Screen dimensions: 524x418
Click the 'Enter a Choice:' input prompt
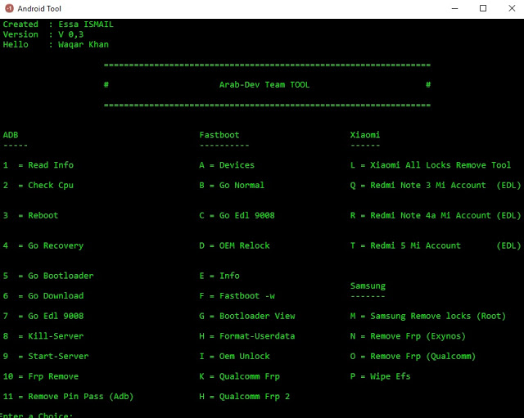pos(38,415)
